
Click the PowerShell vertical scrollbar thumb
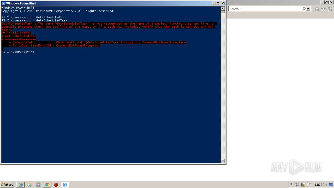point(223,12)
